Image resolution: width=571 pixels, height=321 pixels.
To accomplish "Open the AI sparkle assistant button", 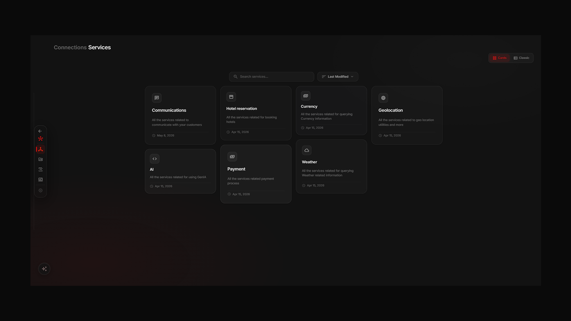I will [44, 269].
